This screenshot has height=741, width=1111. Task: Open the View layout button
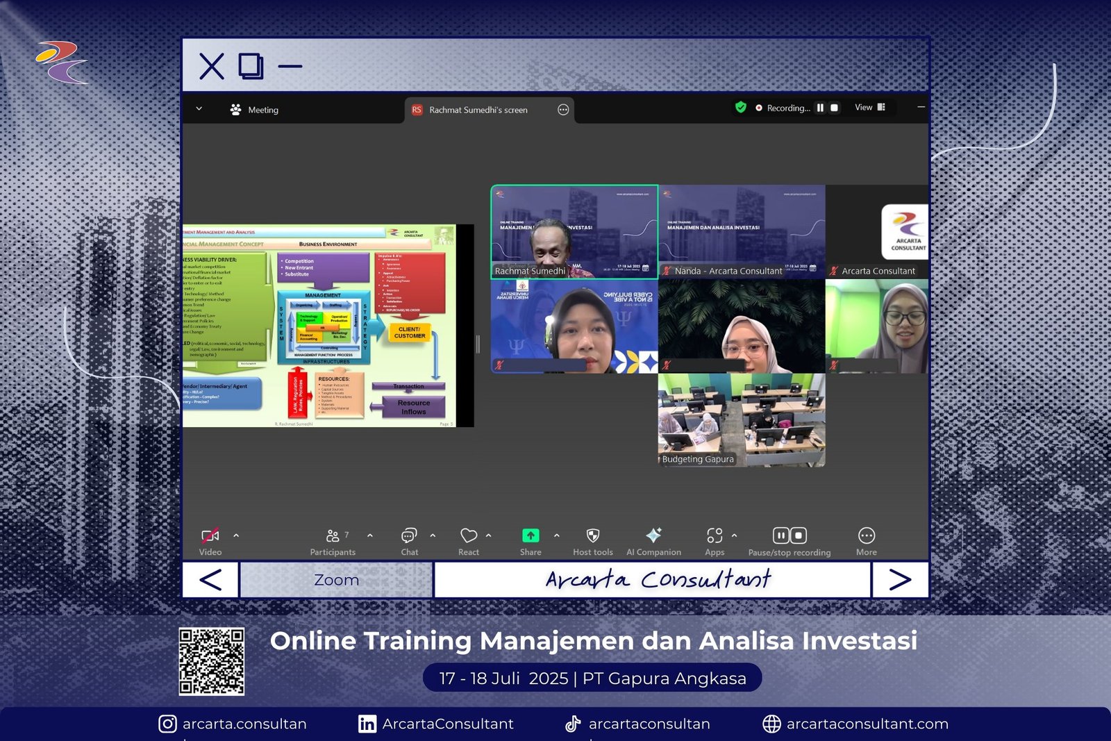pos(869,108)
